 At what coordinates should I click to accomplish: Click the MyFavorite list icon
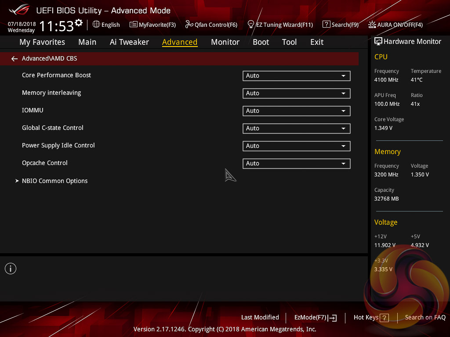(134, 25)
